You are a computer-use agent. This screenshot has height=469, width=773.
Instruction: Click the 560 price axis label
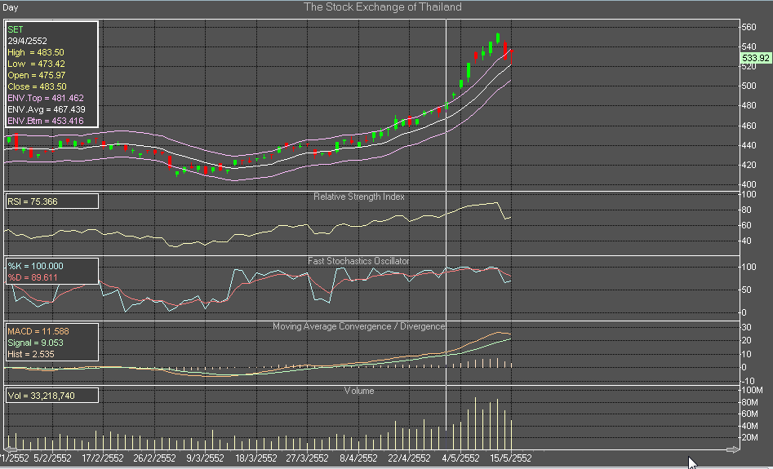coord(749,27)
